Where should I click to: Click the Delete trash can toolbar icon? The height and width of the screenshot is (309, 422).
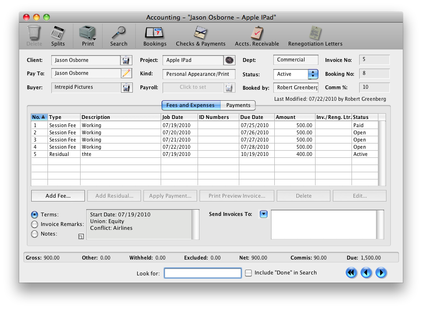click(x=34, y=33)
